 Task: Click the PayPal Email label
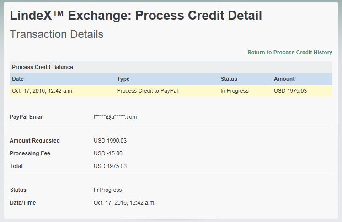[27, 117]
